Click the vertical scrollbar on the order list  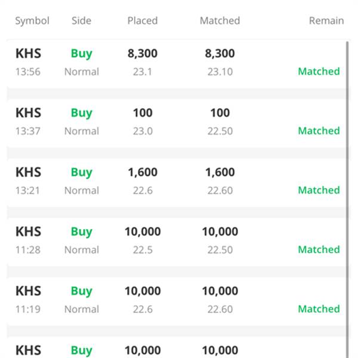[347, 200]
